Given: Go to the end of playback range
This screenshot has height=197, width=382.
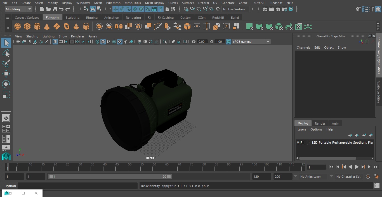Looking at the screenshot, I should pos(376,167).
